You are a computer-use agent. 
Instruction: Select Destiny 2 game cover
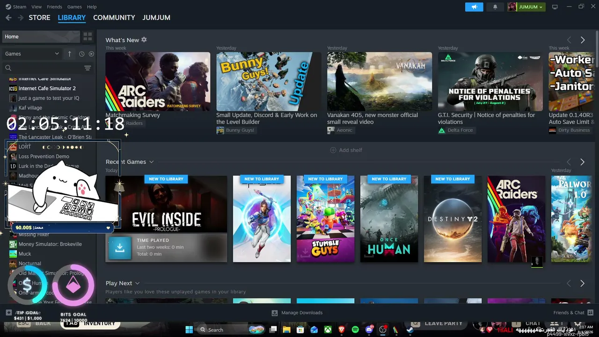coord(453,219)
